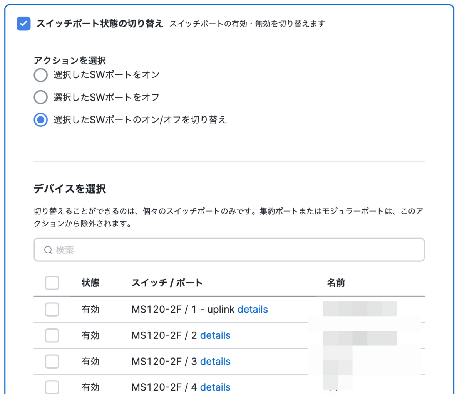Viewport: 462px width, 394px height.
Task: Open details link for MS120-2F / 3
Action: [215, 361]
